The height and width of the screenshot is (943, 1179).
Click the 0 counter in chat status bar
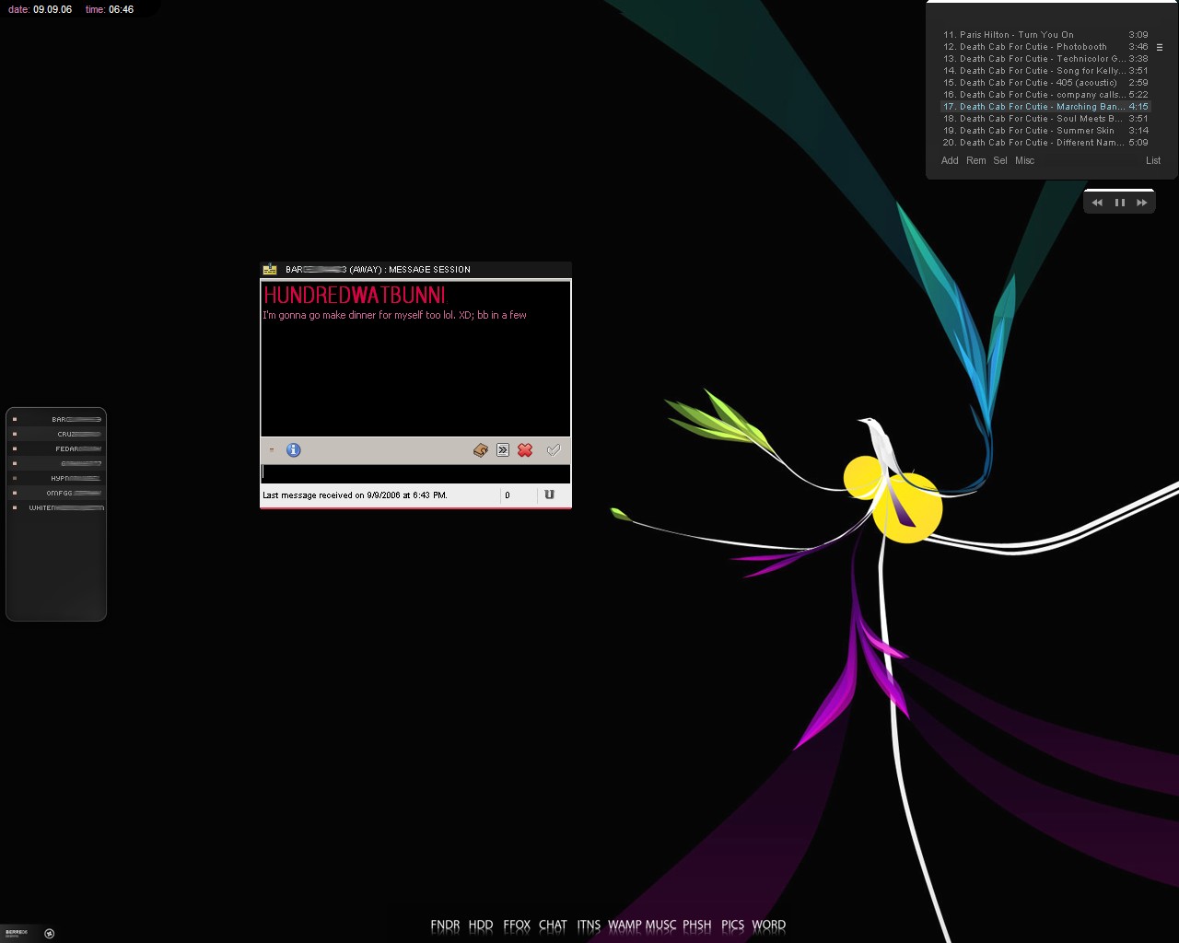(508, 495)
